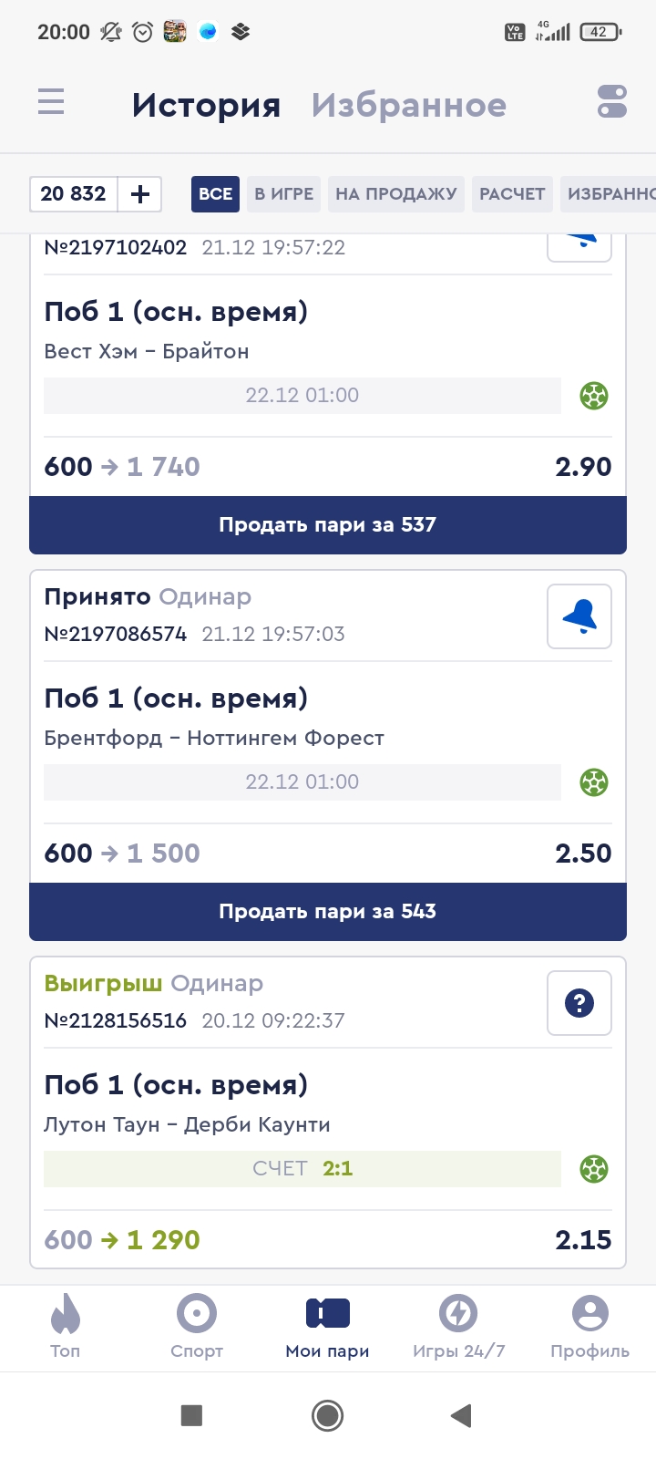The height and width of the screenshot is (1459, 656).
Task: Filter bets by В ИГРЕ
Action: coord(283,194)
